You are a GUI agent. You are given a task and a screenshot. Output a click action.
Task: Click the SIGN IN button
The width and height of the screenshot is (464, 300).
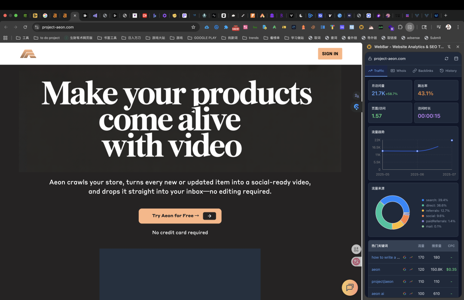click(x=330, y=54)
